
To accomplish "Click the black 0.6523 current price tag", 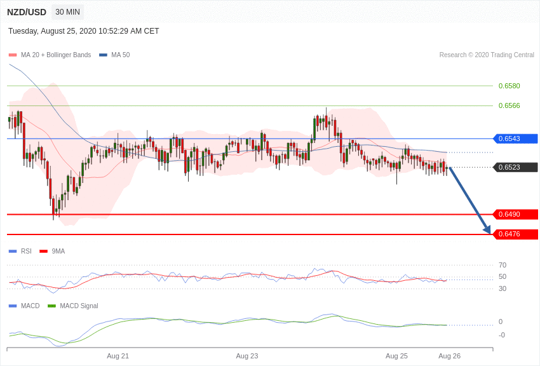I will tap(516, 167).
